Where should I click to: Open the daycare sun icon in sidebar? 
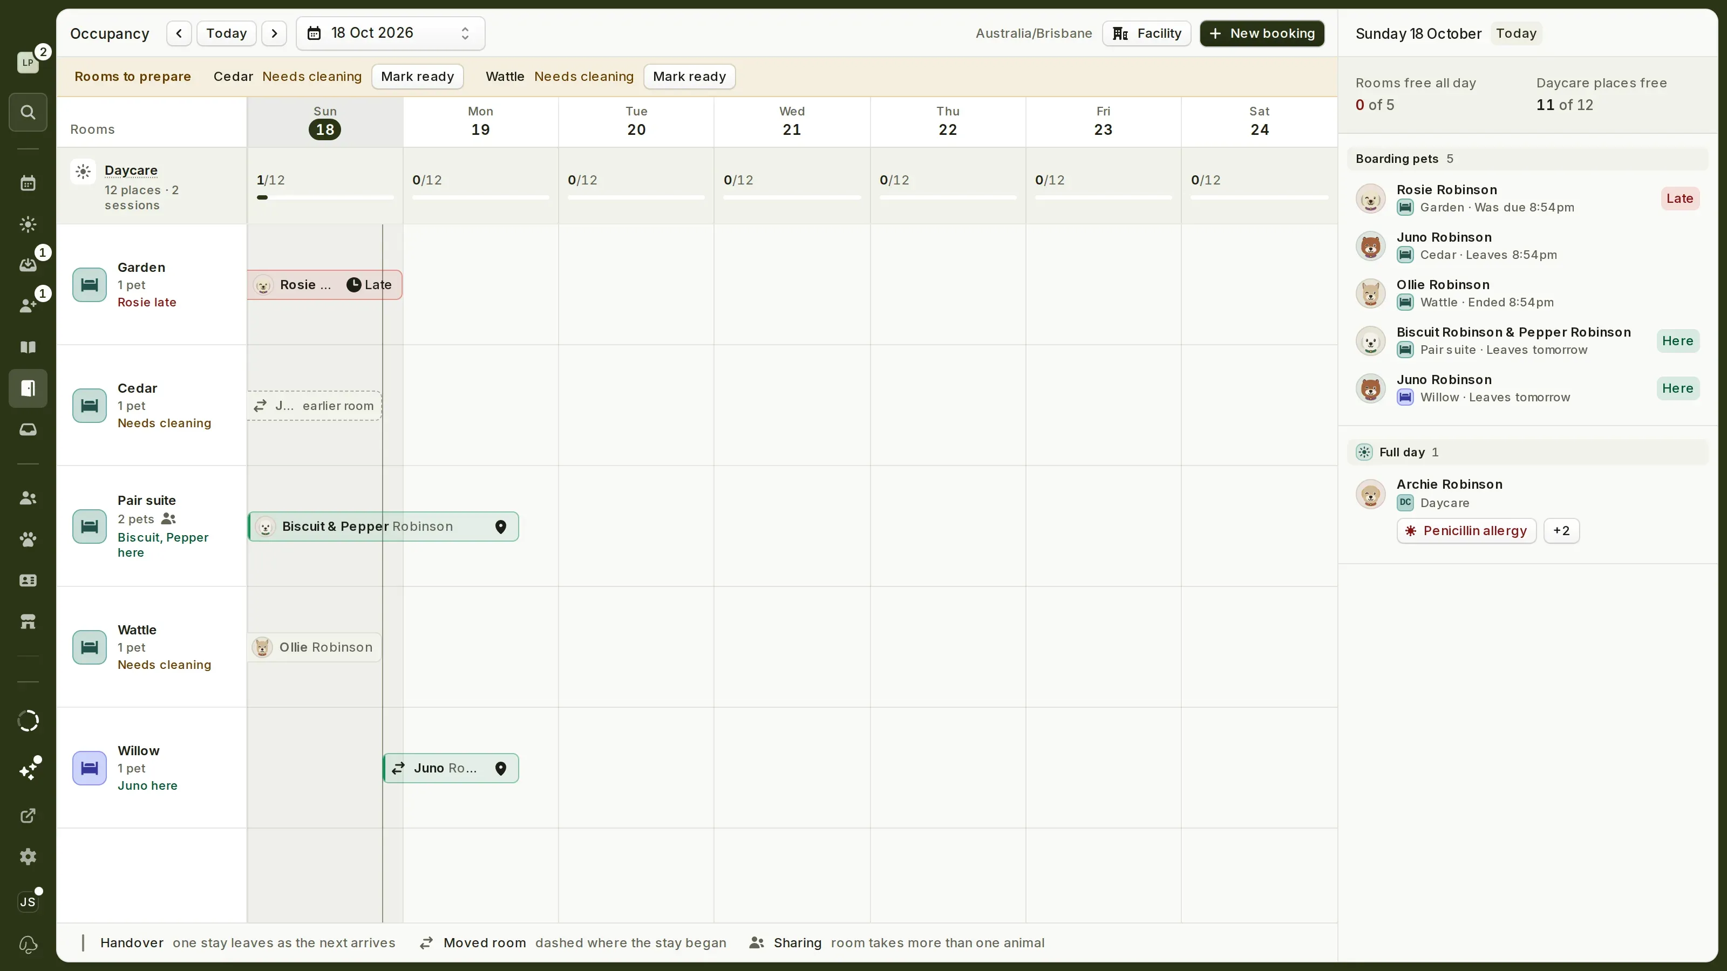coord(28,224)
